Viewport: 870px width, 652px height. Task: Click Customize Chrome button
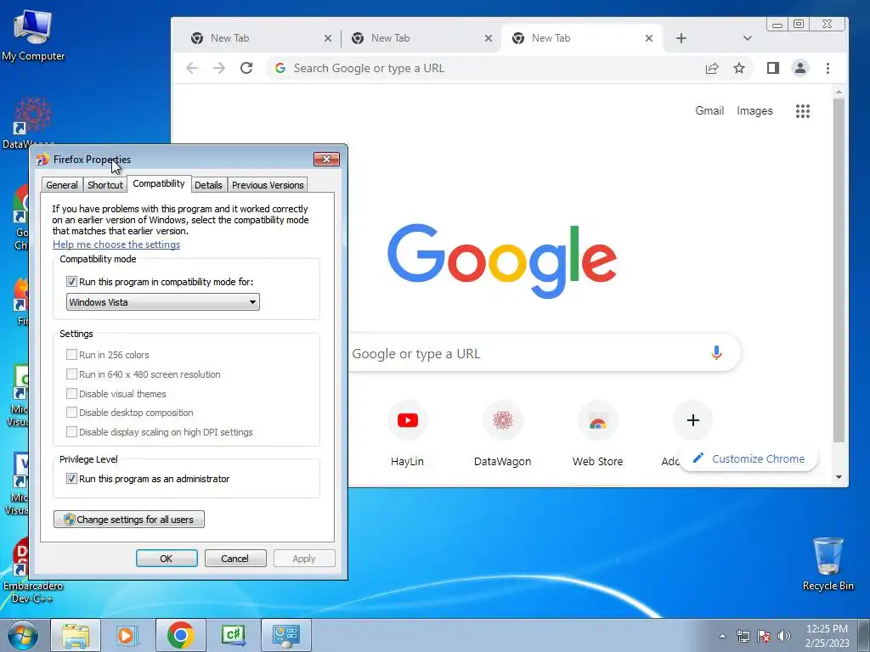pyautogui.click(x=749, y=459)
